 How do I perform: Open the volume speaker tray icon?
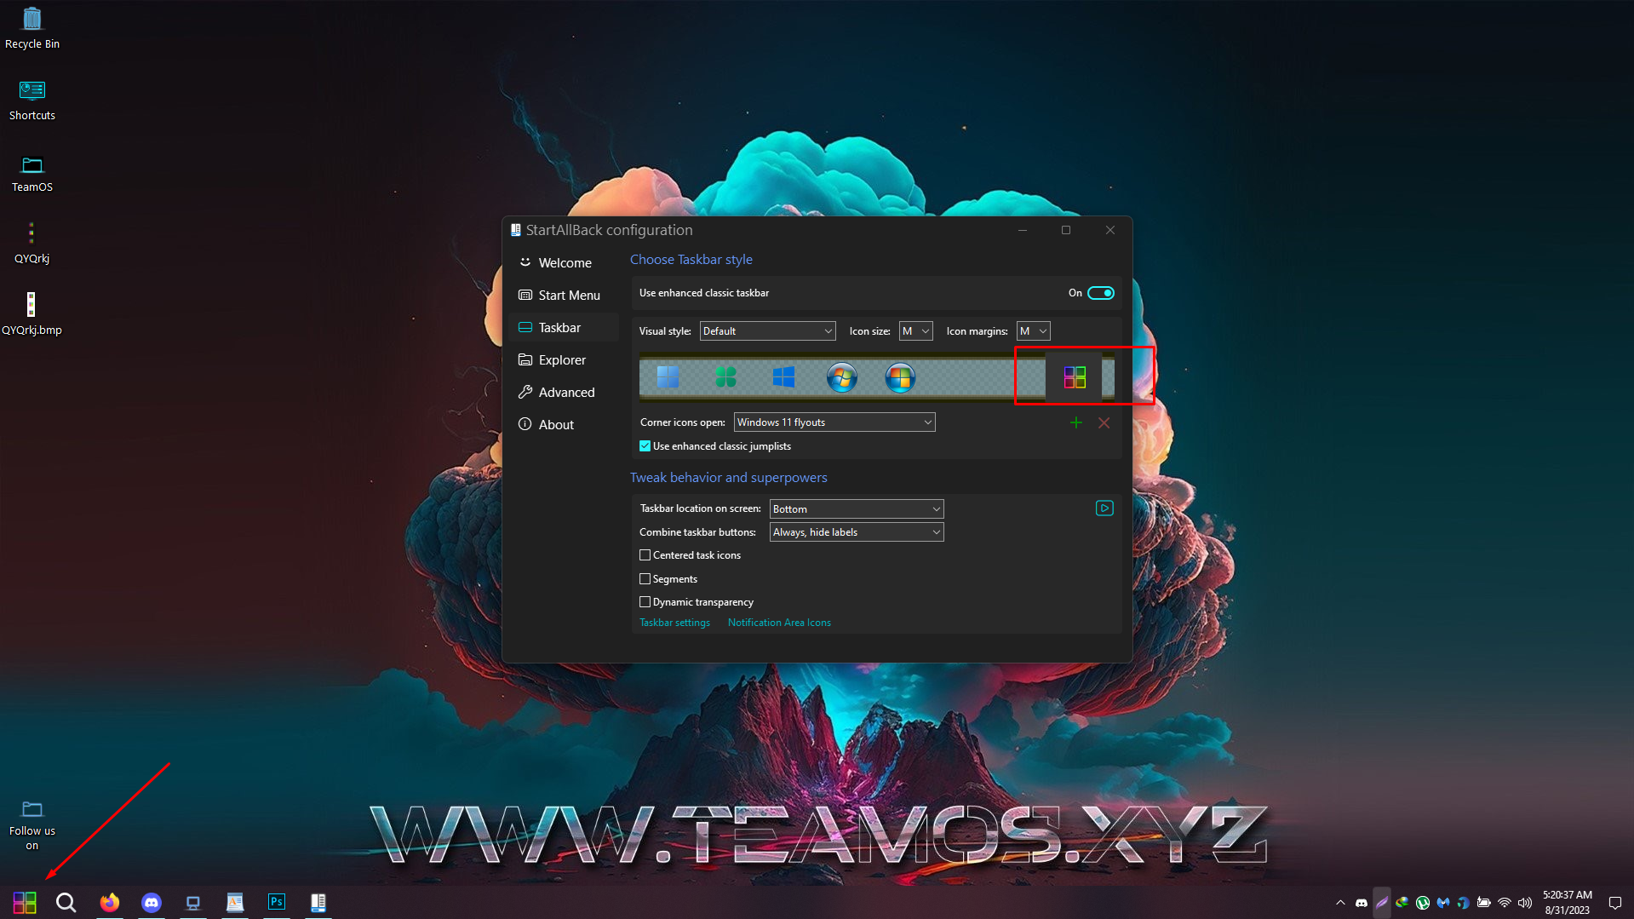point(1525,903)
